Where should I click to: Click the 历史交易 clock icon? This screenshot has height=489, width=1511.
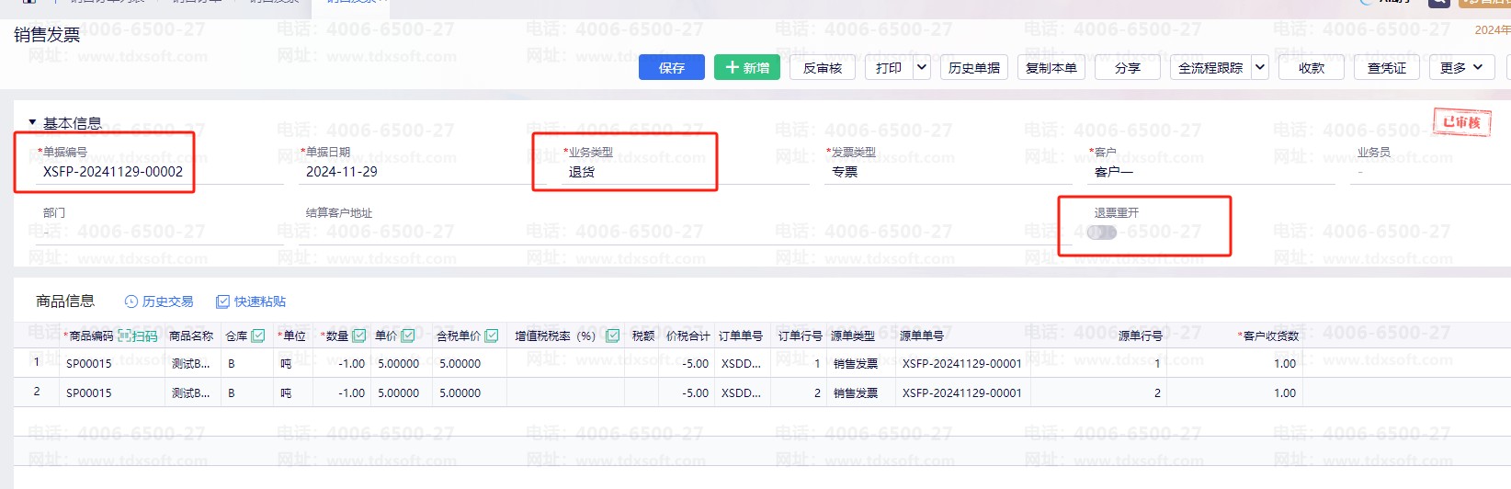[x=131, y=301]
